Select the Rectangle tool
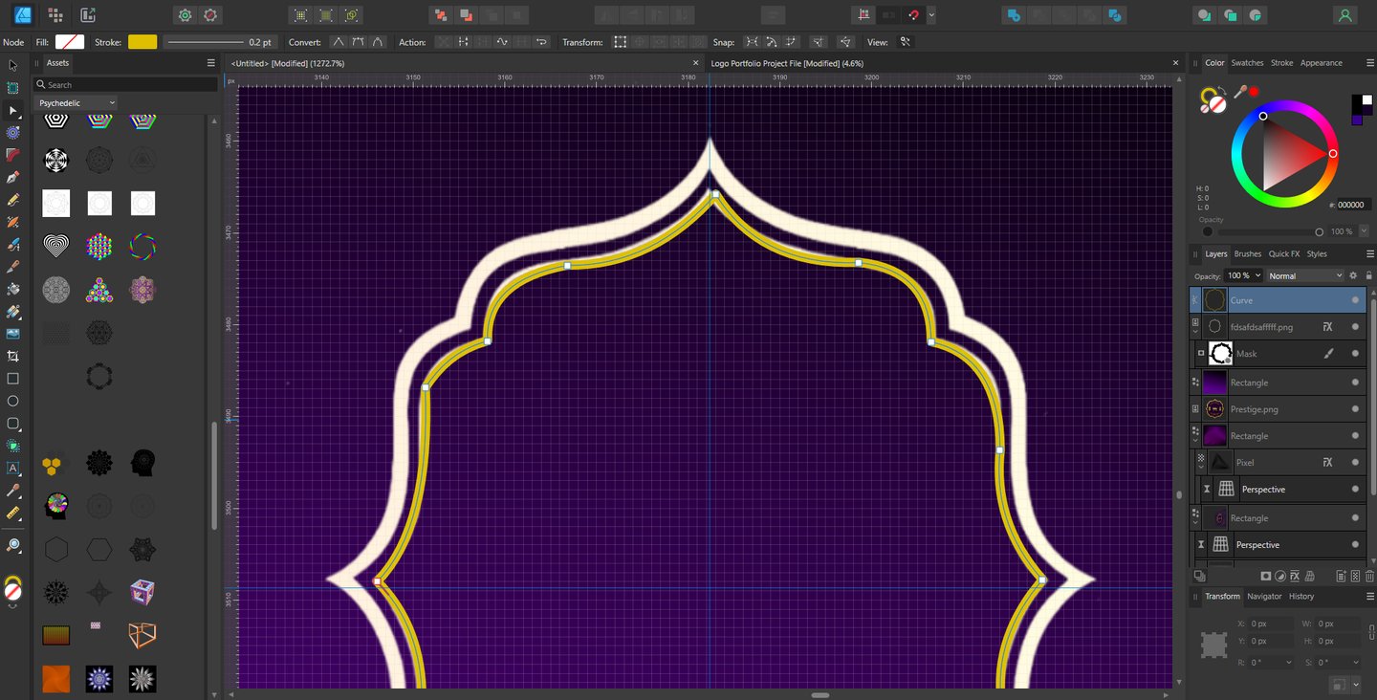This screenshot has width=1377, height=700. click(13, 379)
